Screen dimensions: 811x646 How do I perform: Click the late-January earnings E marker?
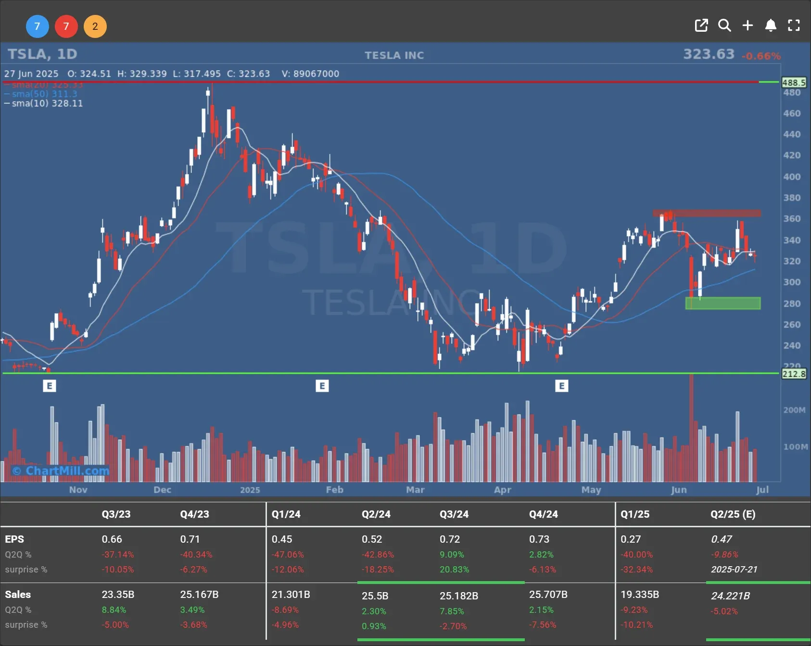(x=322, y=385)
